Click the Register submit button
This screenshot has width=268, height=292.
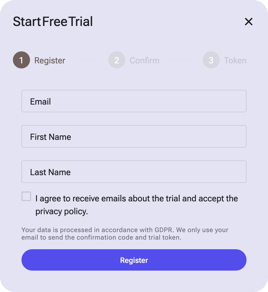coord(134,260)
